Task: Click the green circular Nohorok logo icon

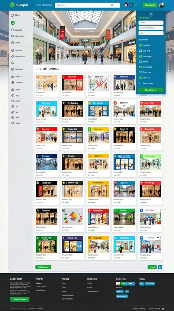Action: [12, 5]
